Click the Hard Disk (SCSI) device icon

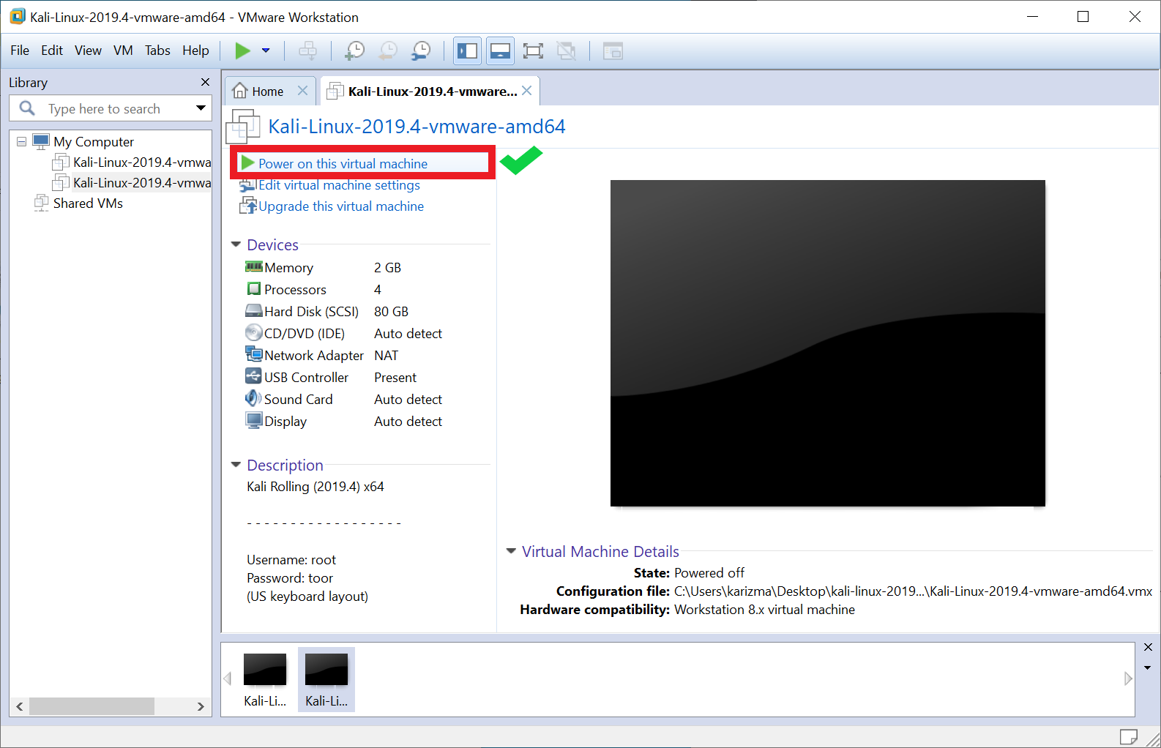point(254,310)
